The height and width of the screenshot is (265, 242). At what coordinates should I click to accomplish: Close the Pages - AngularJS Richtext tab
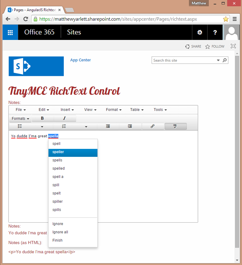pos(59,10)
